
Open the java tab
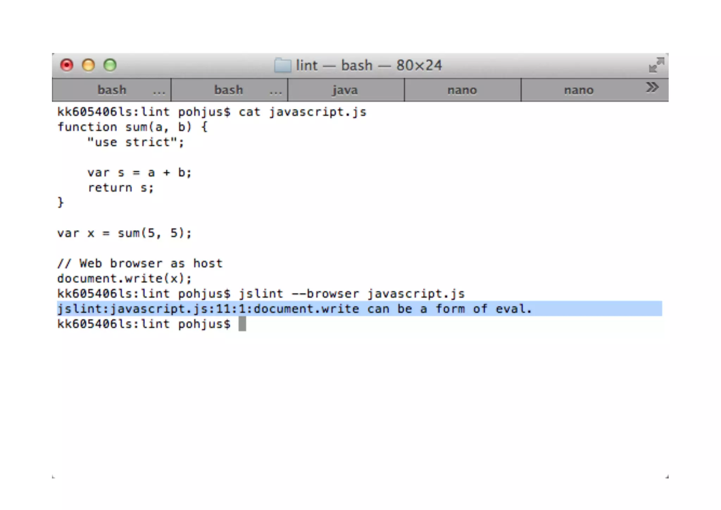[x=345, y=90]
